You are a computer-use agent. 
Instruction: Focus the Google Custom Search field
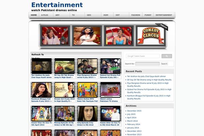pos(143,56)
